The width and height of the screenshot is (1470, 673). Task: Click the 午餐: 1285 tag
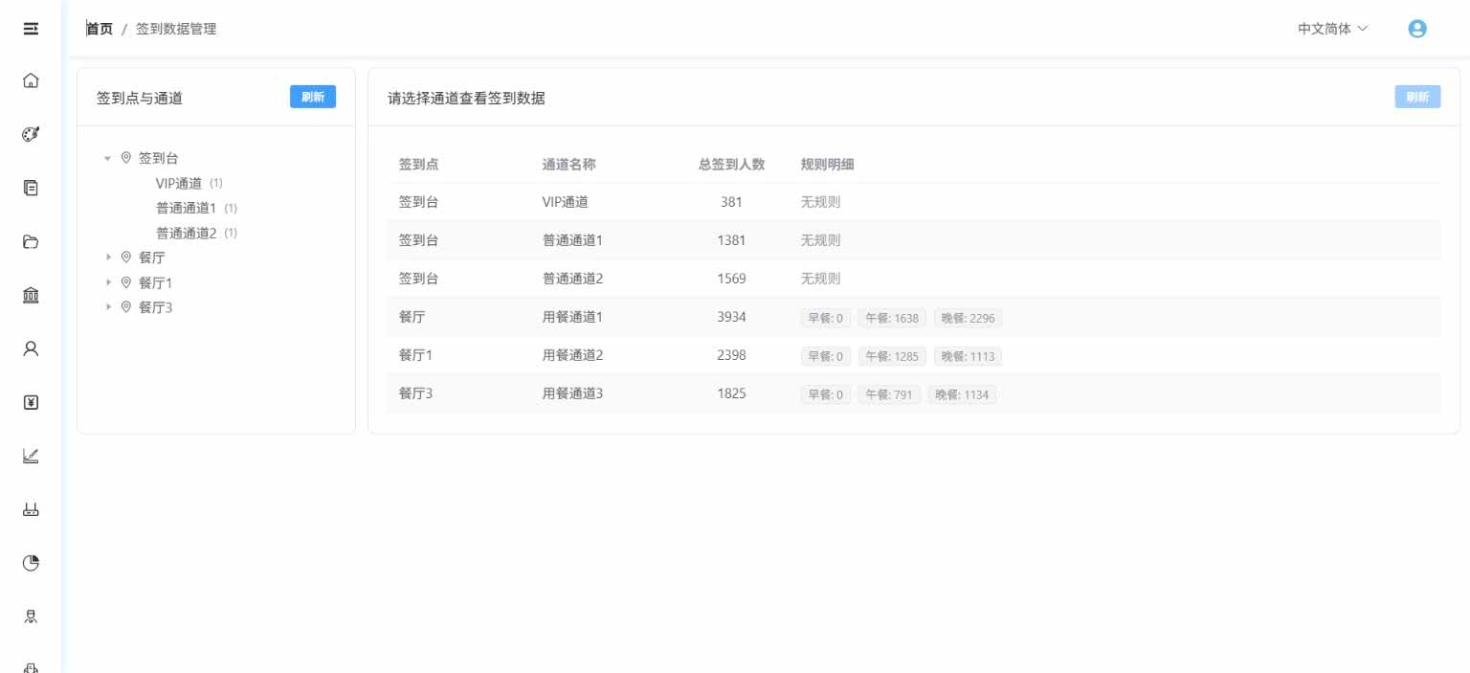pyautogui.click(x=892, y=356)
